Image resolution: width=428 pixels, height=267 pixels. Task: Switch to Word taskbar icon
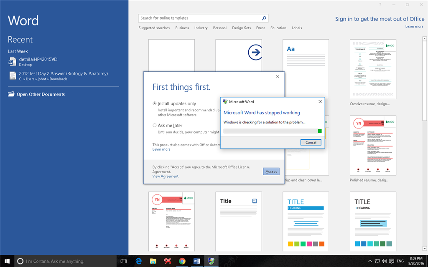(x=196, y=261)
